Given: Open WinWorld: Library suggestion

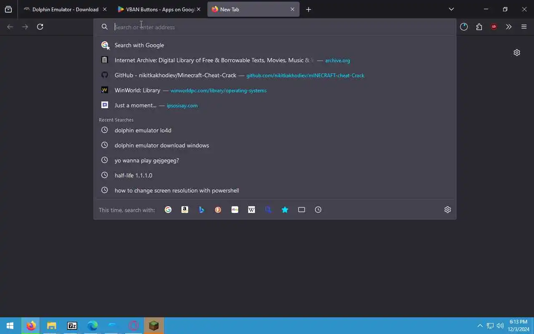Looking at the screenshot, I should point(275,90).
